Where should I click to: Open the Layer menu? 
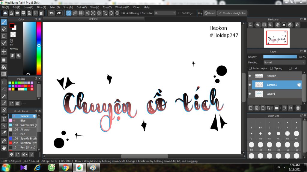[28, 7]
